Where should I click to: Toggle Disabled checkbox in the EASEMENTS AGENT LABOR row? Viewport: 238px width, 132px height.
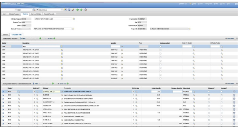coord(209,99)
